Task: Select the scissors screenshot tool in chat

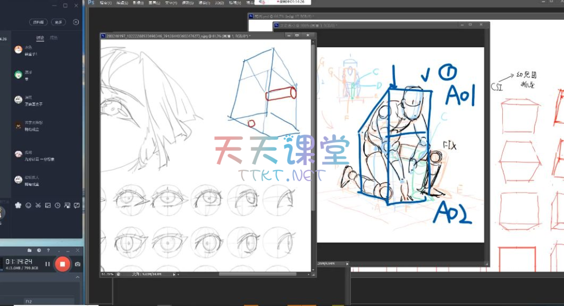Action: click(38, 205)
